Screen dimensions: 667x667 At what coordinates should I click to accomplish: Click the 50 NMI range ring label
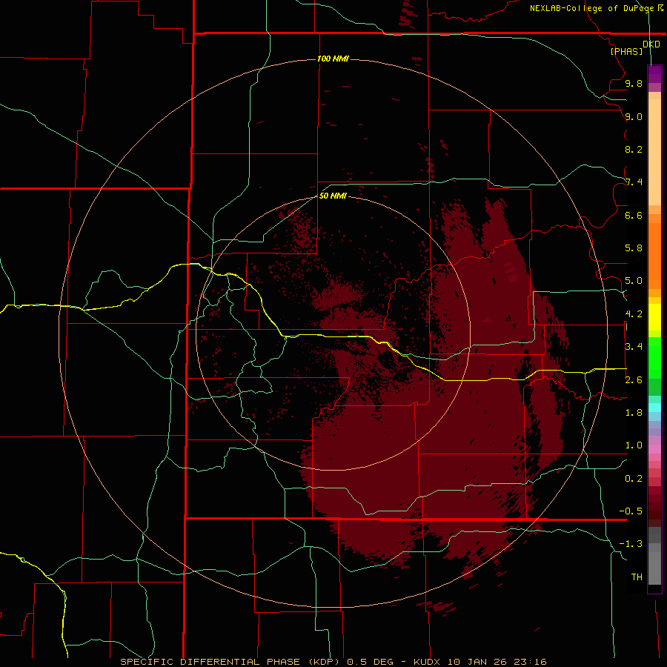point(333,196)
